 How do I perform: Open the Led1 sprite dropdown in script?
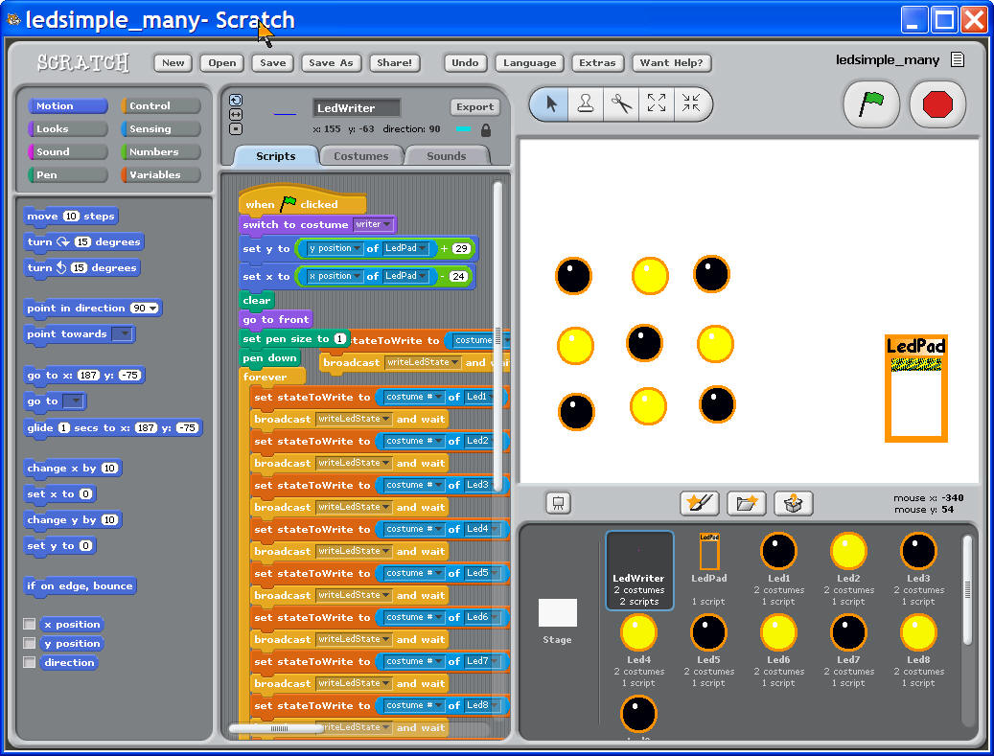tap(482, 397)
